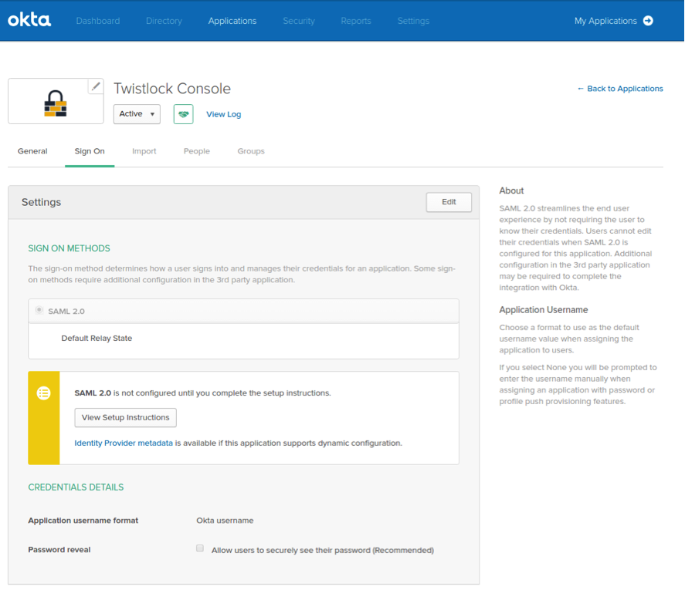Open the Dashboard menu

[98, 21]
